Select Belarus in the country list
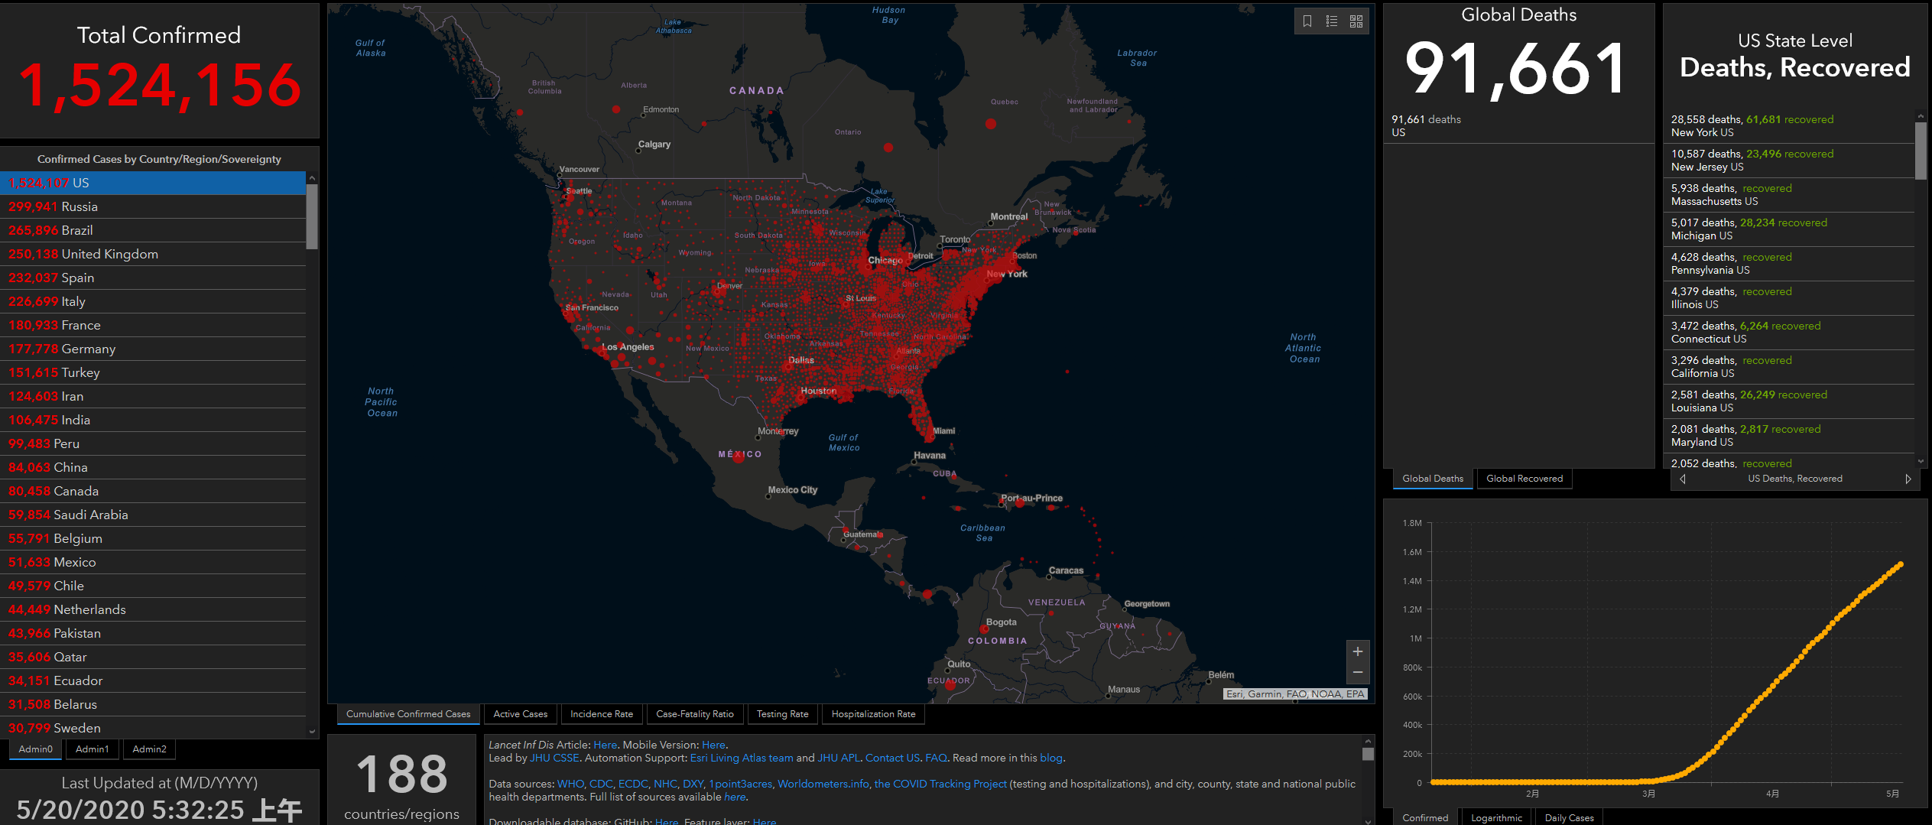 [153, 704]
